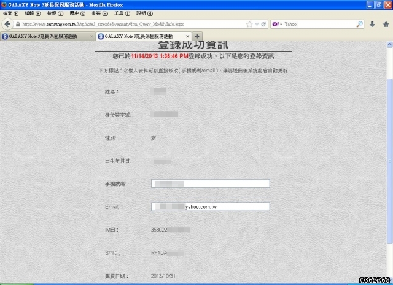Minimize the Firefox window
This screenshot has height=285, width=393.
coord(370,5)
